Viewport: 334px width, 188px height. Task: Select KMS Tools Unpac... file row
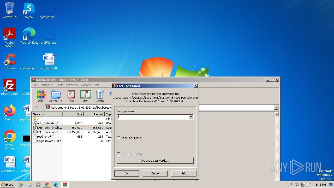click(x=71, y=132)
